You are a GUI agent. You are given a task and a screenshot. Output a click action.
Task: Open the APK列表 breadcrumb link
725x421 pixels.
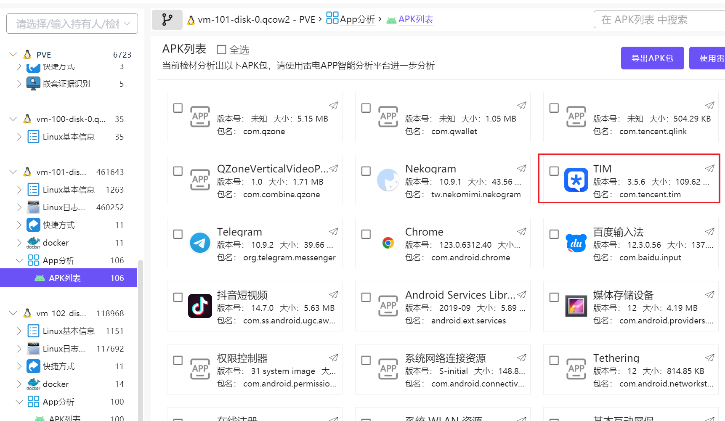pyautogui.click(x=415, y=20)
